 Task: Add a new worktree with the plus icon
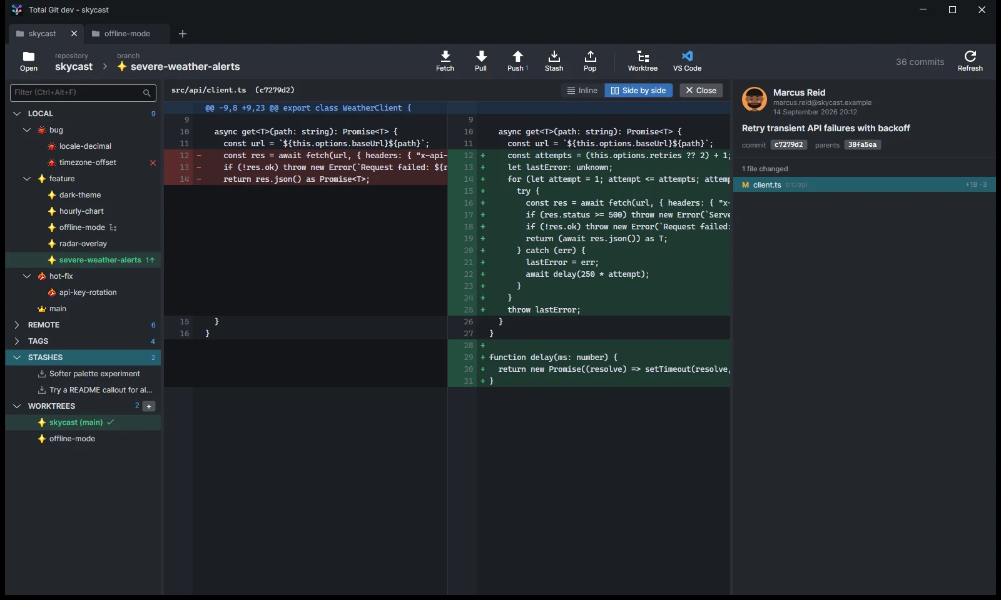pyautogui.click(x=149, y=406)
